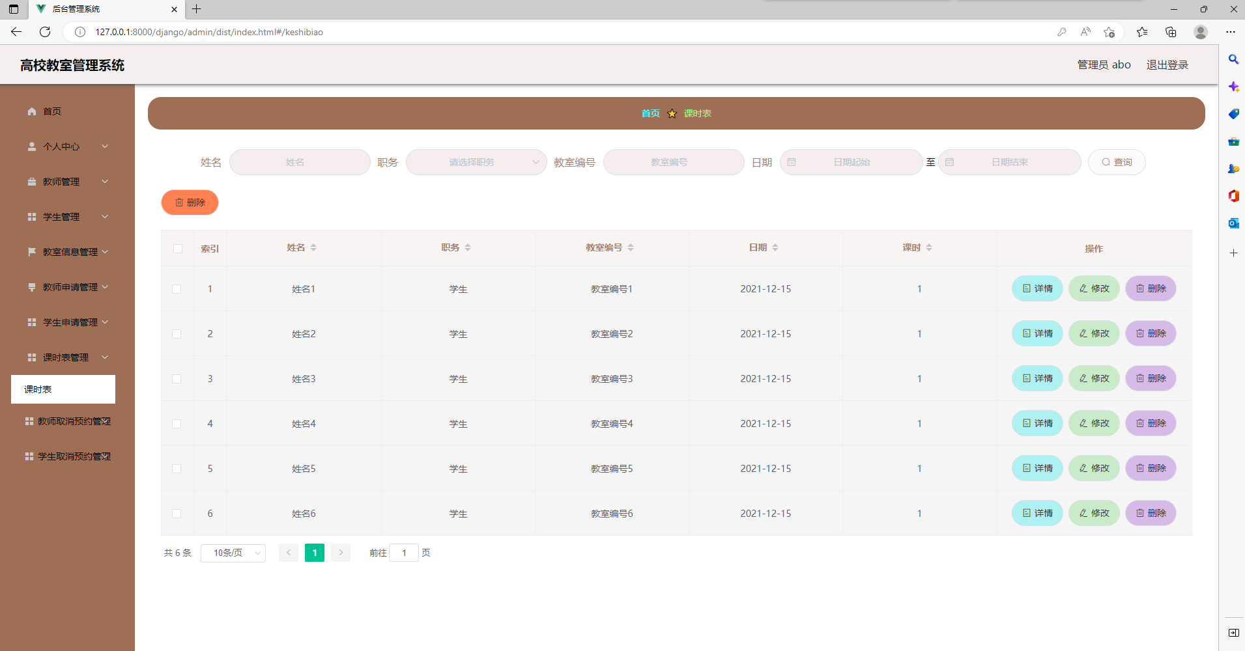The width and height of the screenshot is (1245, 651).
Task: Click 退出登录 to log out
Action: click(x=1167, y=64)
